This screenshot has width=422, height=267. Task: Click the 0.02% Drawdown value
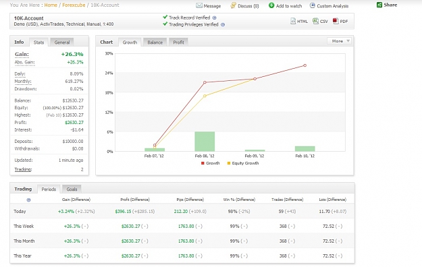[76, 89]
